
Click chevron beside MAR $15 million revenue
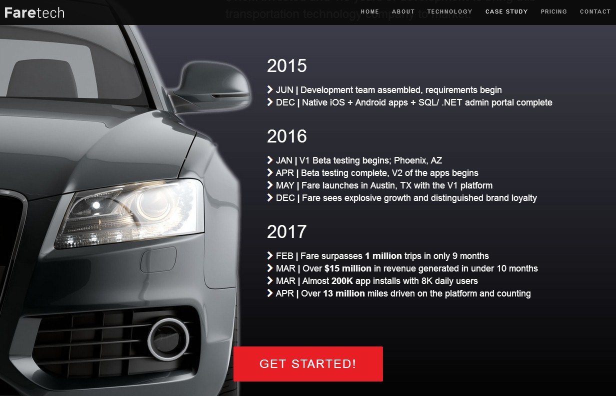coord(270,268)
